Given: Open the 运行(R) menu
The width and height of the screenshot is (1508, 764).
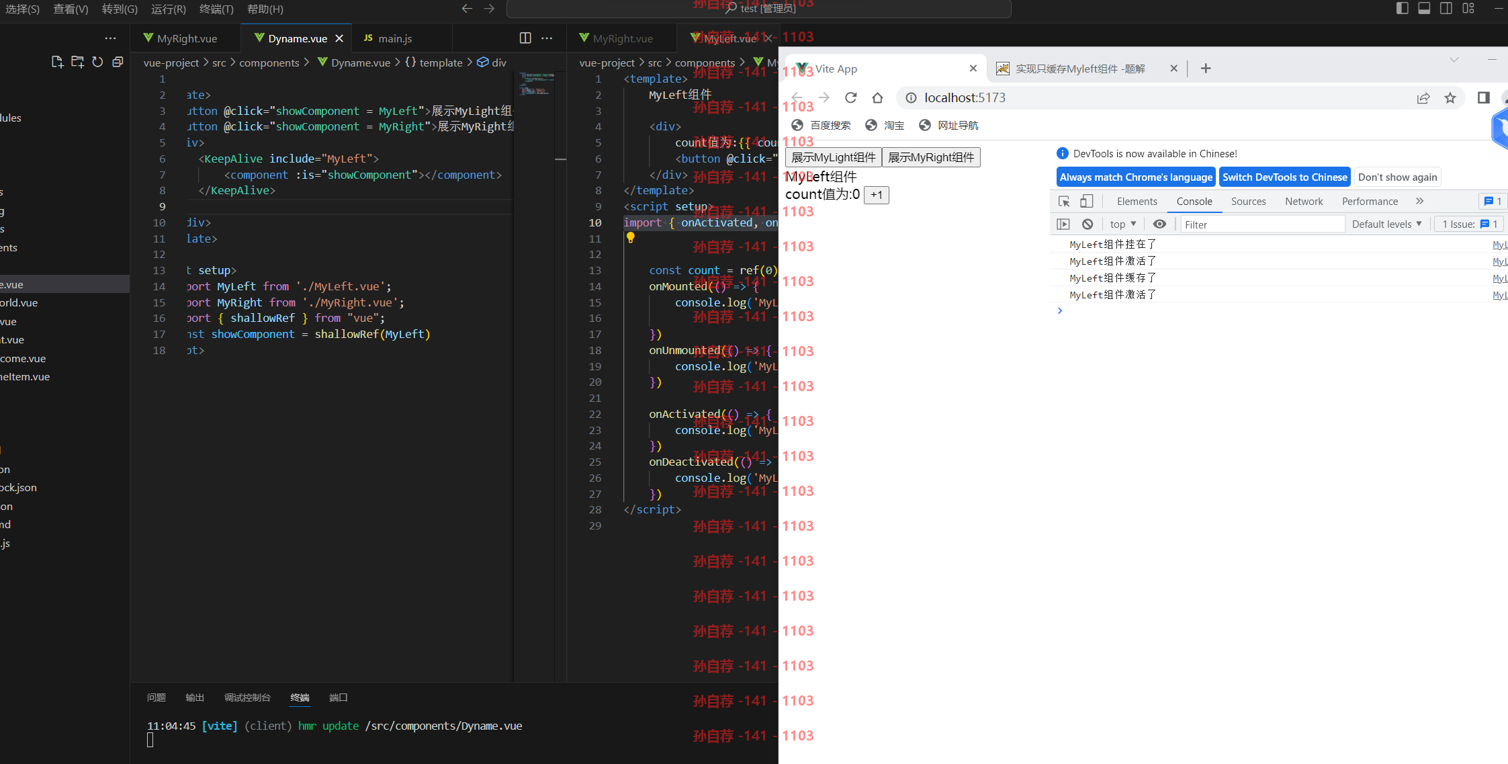Looking at the screenshot, I should [x=169, y=9].
